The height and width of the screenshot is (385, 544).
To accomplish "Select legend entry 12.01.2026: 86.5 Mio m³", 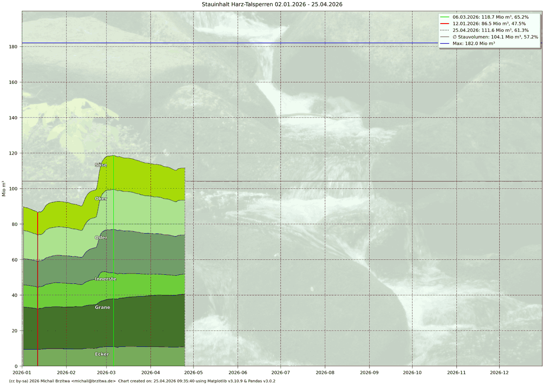I will point(489,23).
